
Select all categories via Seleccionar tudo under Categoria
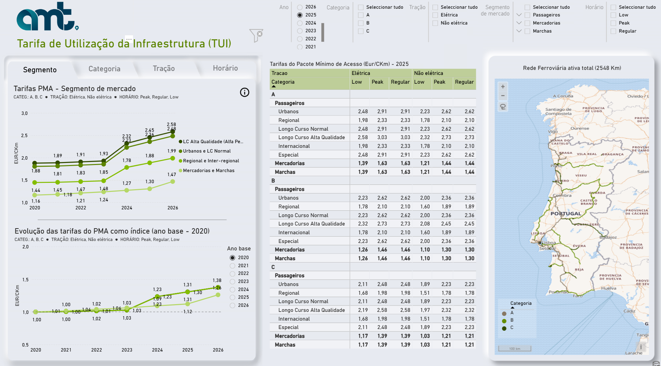pyautogui.click(x=361, y=7)
